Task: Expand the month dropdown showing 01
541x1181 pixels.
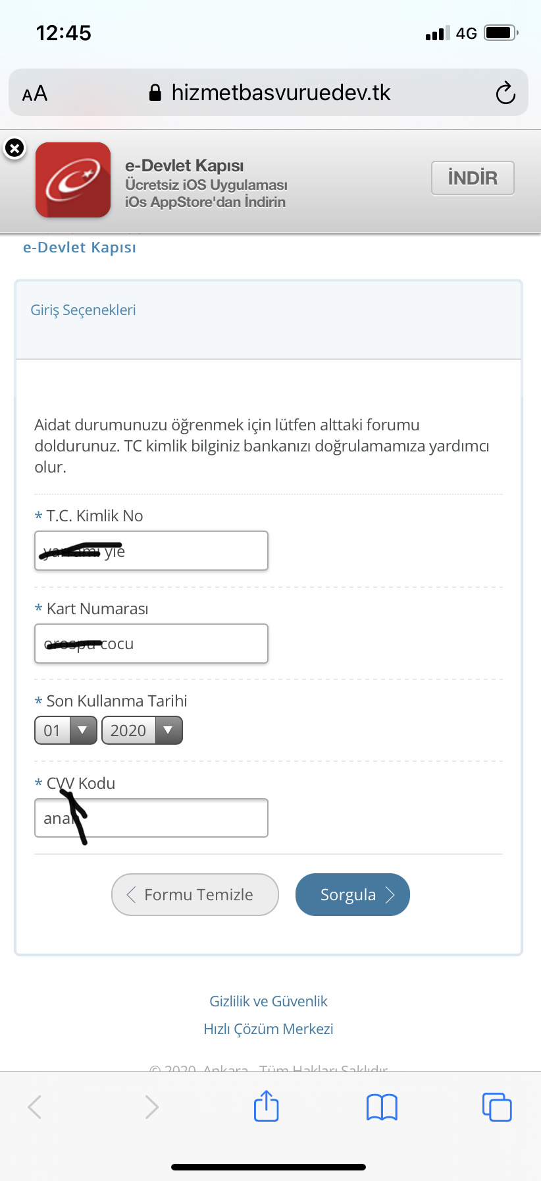Action: pyautogui.click(x=66, y=730)
